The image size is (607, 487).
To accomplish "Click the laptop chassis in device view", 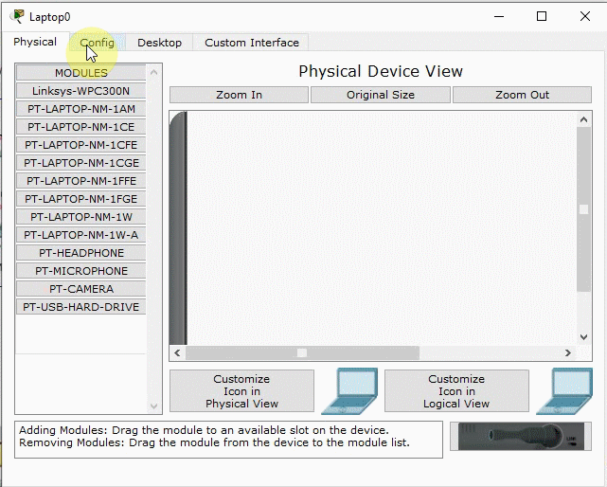I will point(178,228).
